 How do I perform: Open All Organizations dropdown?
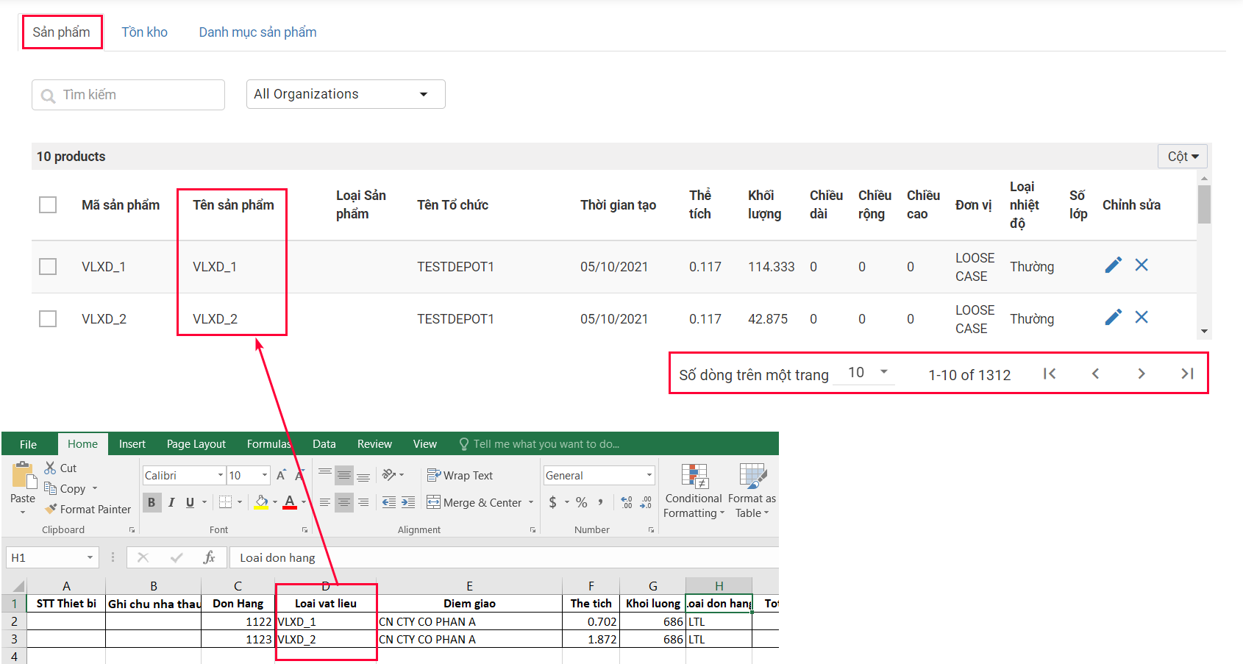346,94
